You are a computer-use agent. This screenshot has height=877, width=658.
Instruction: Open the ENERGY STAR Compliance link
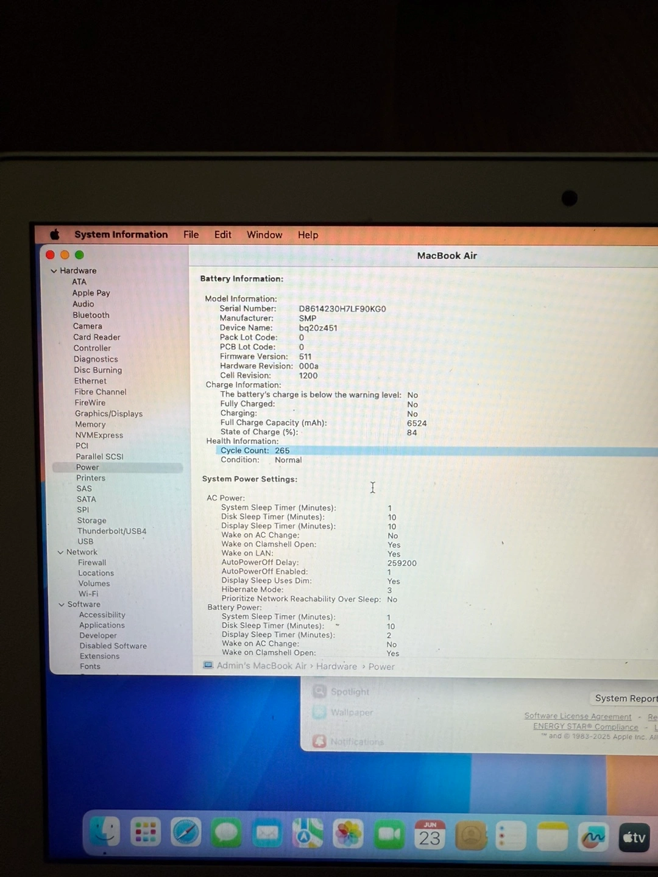click(586, 727)
